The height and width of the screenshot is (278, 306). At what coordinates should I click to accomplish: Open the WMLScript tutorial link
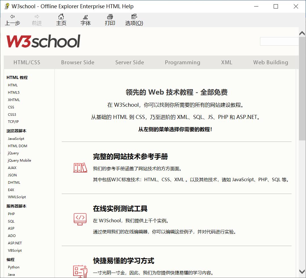[17, 197]
